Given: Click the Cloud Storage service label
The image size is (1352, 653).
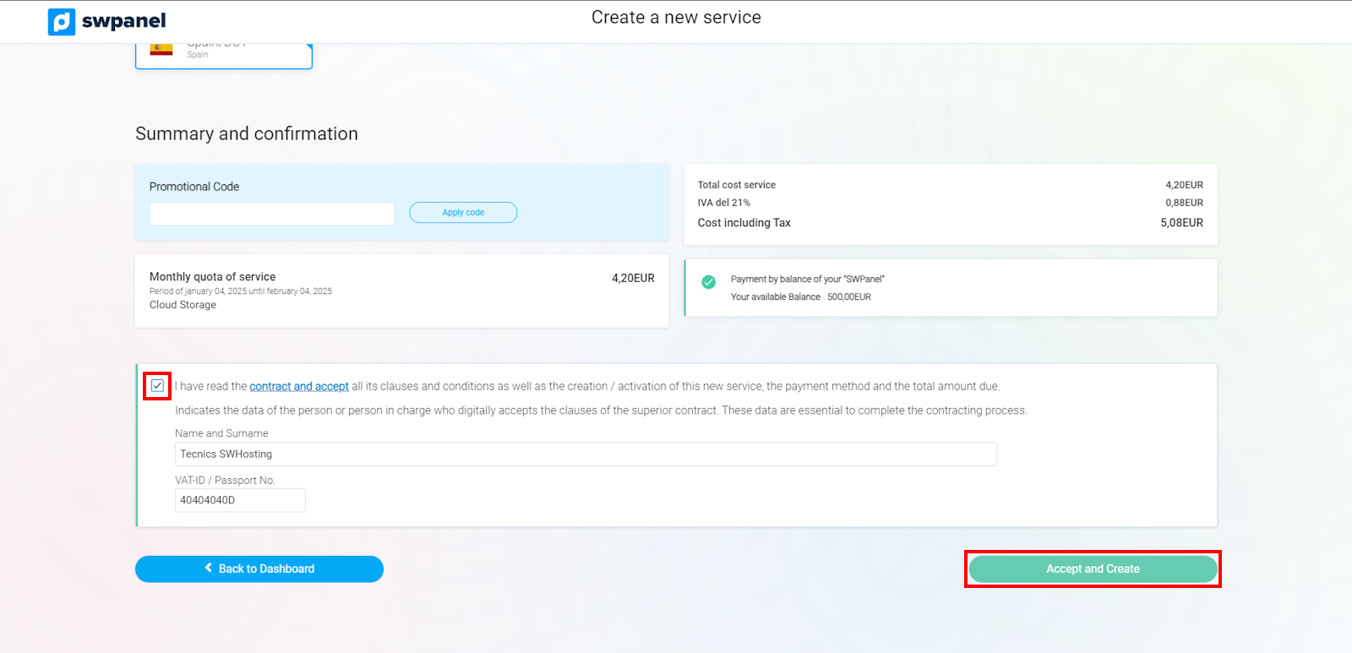Looking at the screenshot, I should [183, 305].
